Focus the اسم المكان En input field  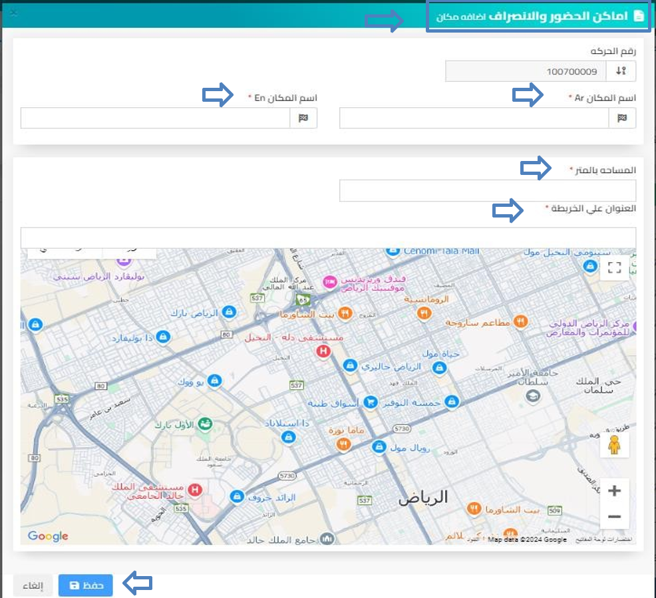click(155, 118)
